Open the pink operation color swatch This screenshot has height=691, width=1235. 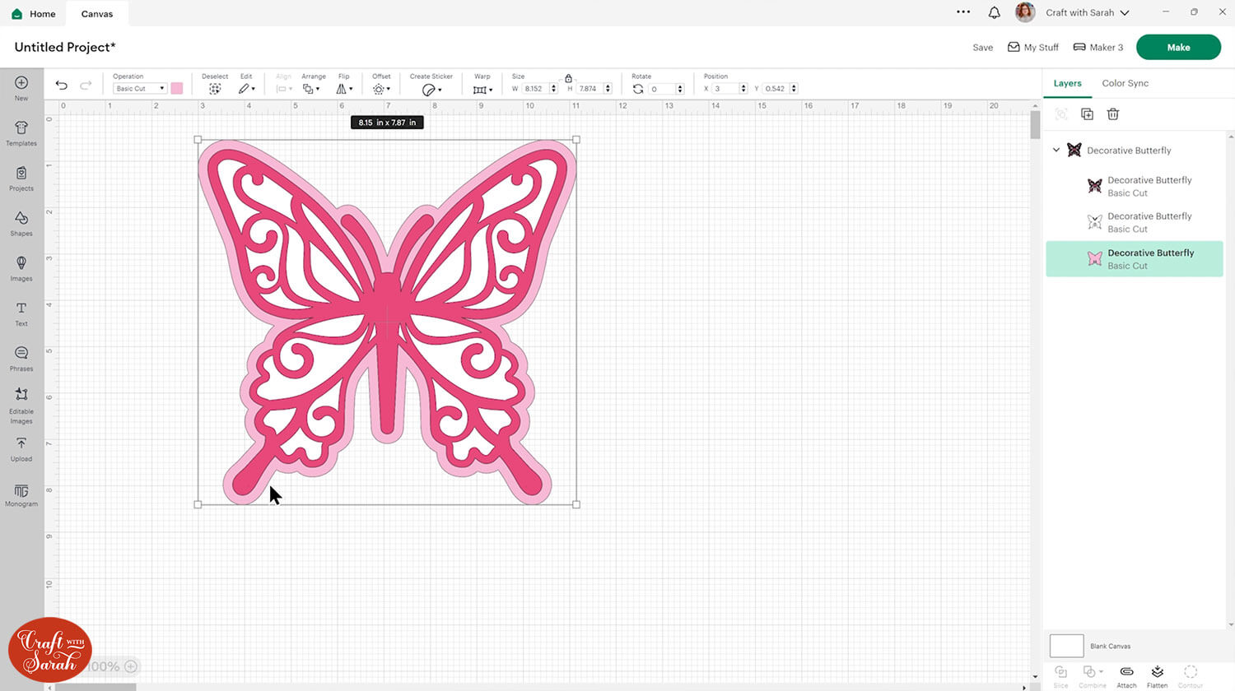tap(177, 89)
